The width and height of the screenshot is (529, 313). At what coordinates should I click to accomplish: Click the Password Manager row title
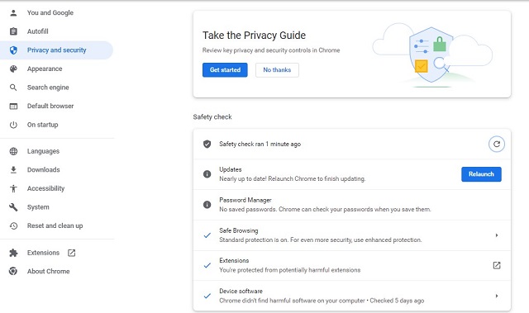(x=245, y=200)
